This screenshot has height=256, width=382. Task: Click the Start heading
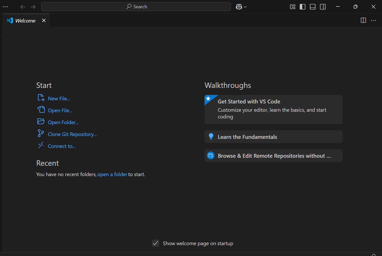point(44,85)
